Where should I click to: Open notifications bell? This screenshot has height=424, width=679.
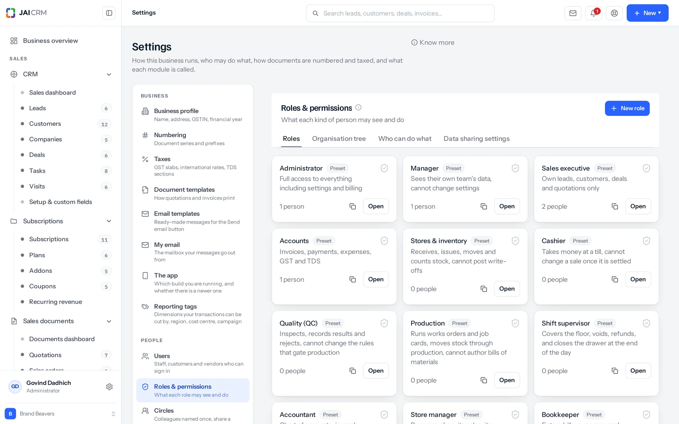click(x=593, y=13)
